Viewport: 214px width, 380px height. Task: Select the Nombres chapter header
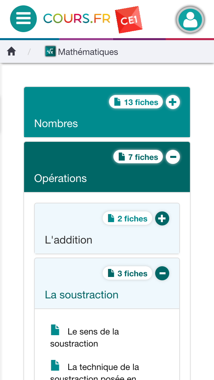click(56, 123)
